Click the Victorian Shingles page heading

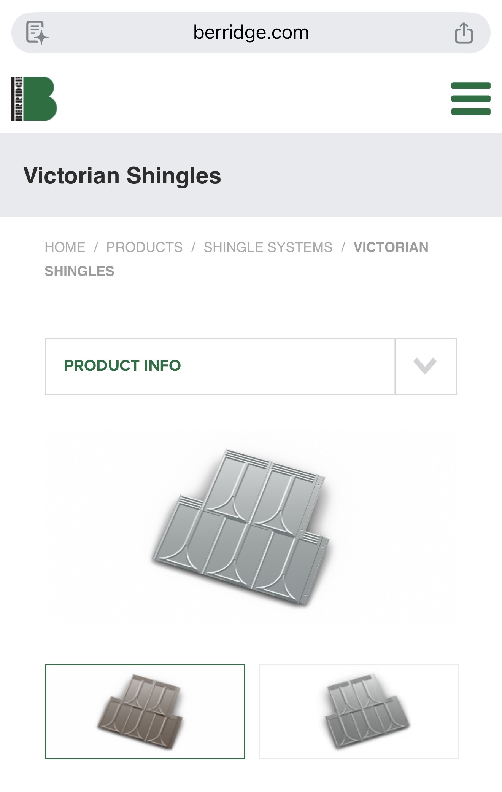click(x=122, y=175)
